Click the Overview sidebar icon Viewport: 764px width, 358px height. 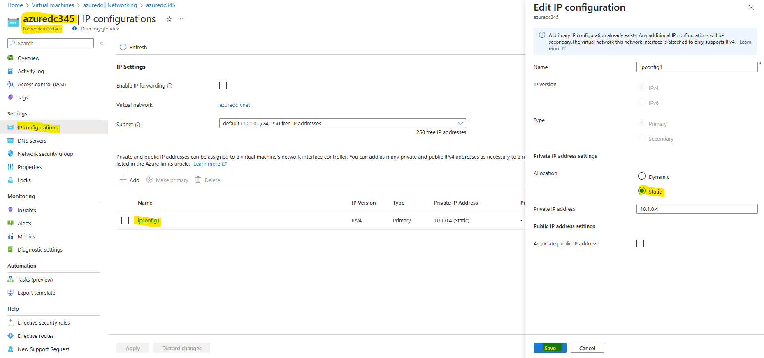[x=11, y=58]
